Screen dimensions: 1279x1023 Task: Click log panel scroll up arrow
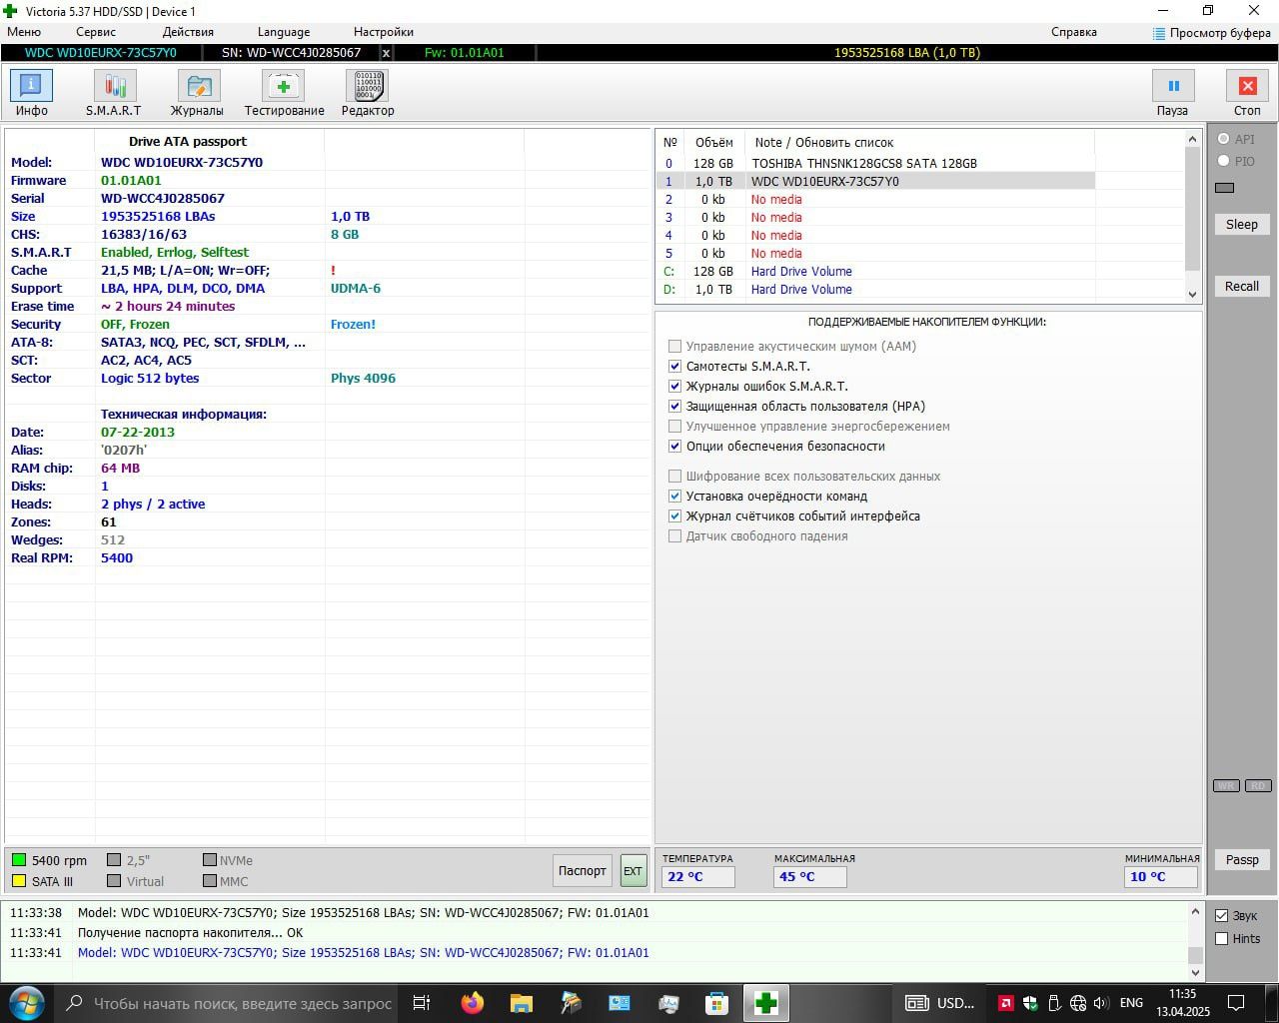click(x=1195, y=911)
